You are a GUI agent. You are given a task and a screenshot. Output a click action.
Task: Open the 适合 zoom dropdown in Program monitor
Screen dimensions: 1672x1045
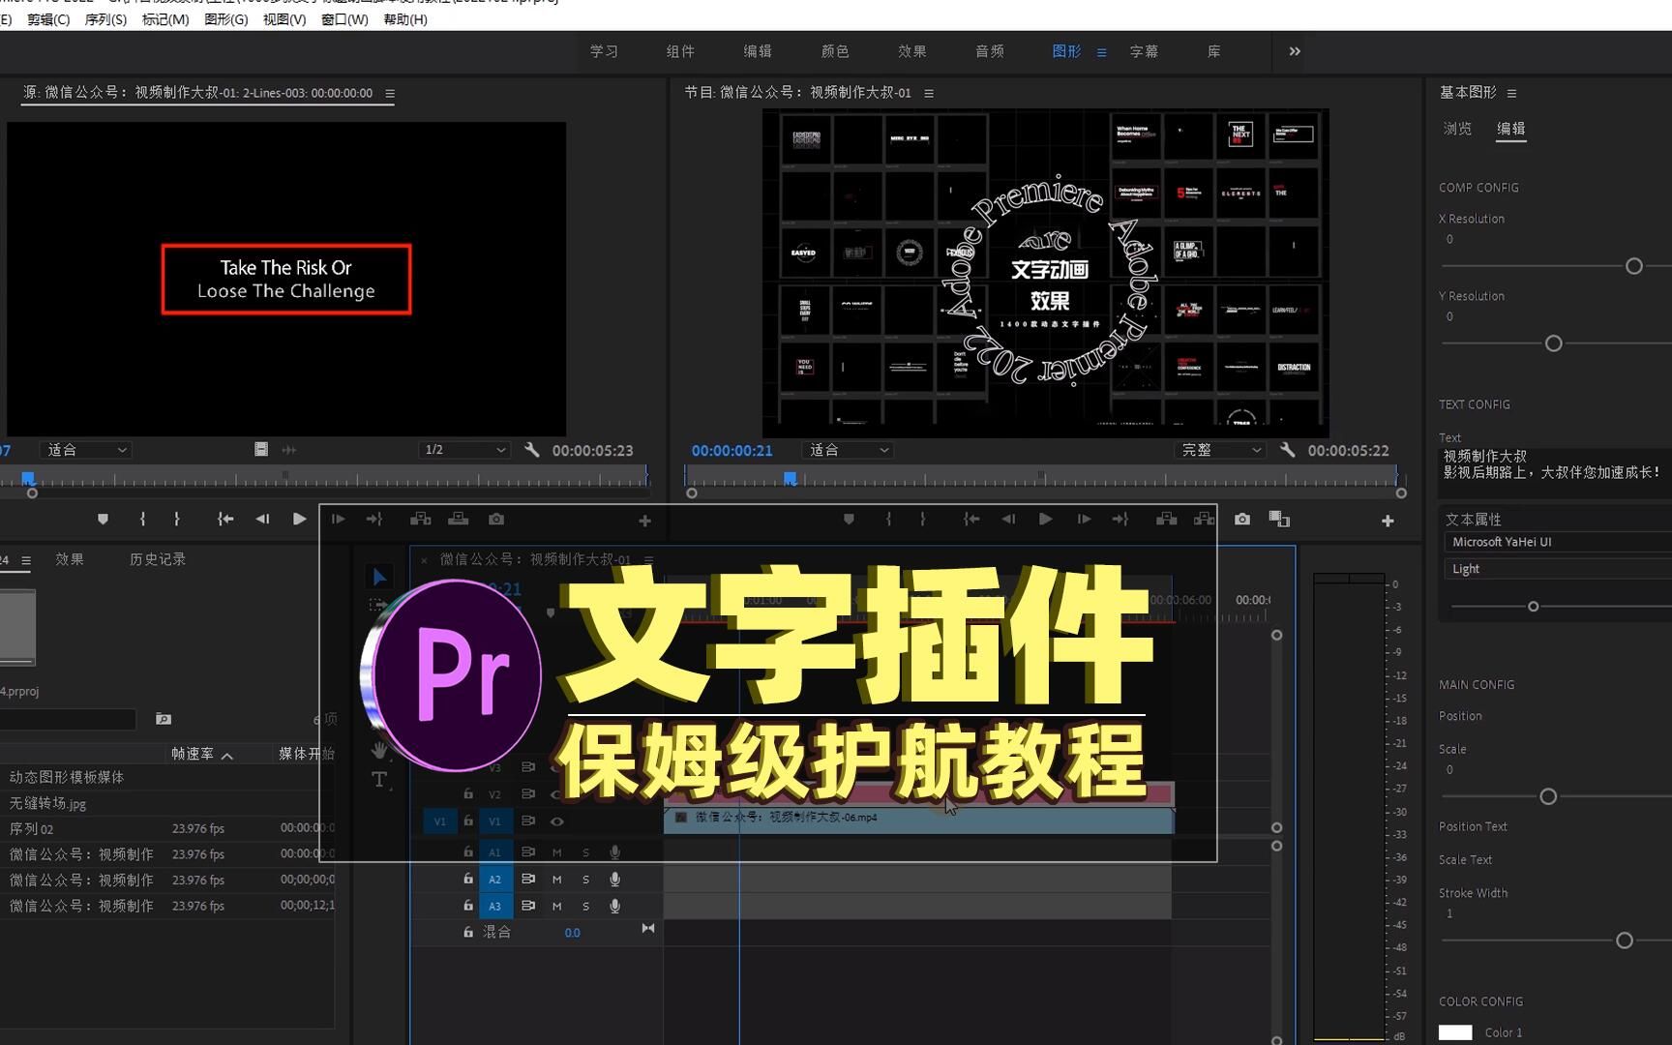847,449
